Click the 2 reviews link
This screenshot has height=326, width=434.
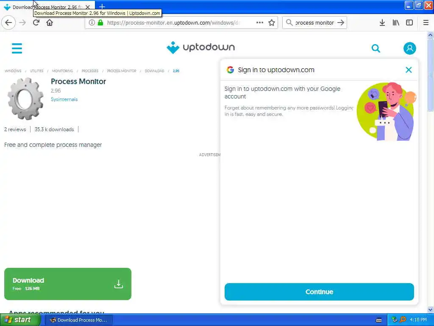point(15,129)
